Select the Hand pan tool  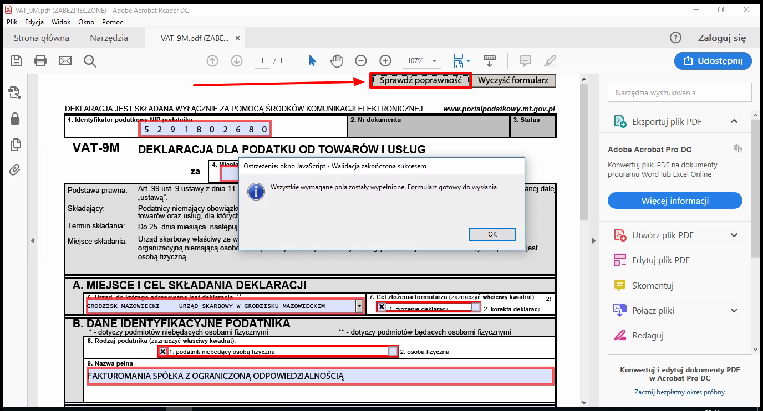tap(337, 60)
